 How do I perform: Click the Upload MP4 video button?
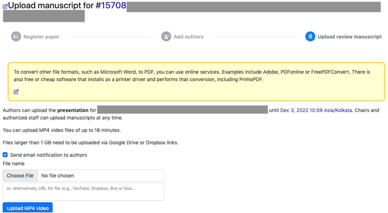[28, 208]
